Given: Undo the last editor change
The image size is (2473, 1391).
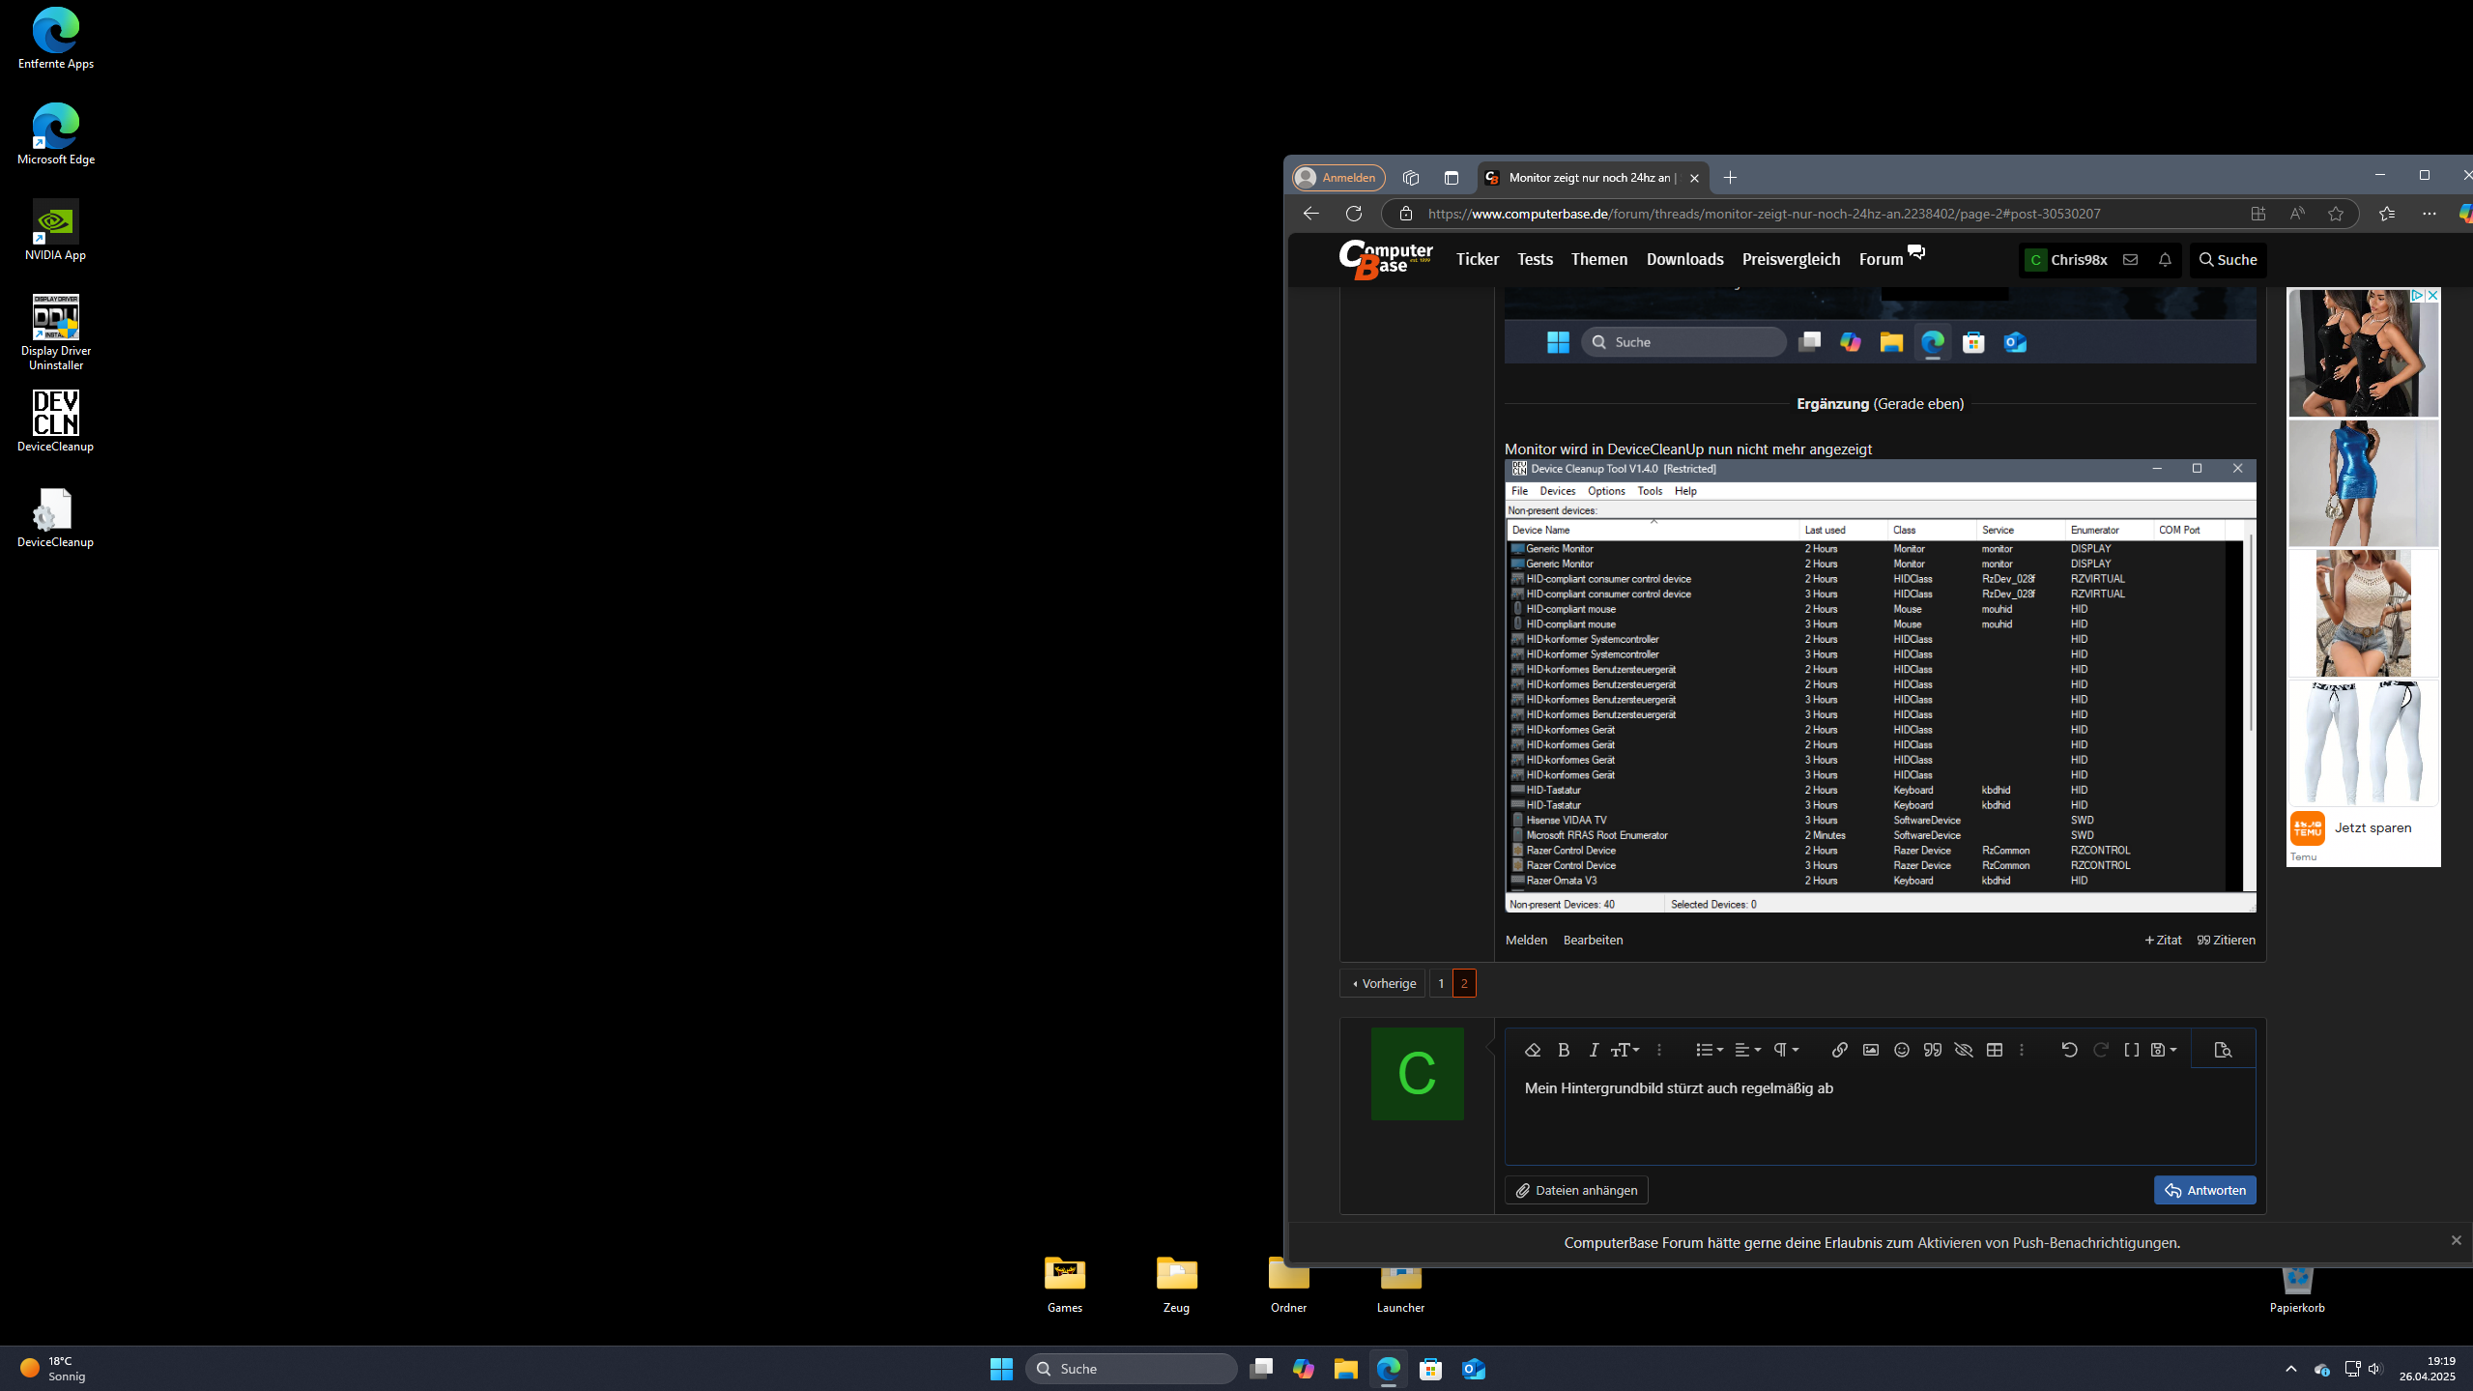Looking at the screenshot, I should [2069, 1050].
